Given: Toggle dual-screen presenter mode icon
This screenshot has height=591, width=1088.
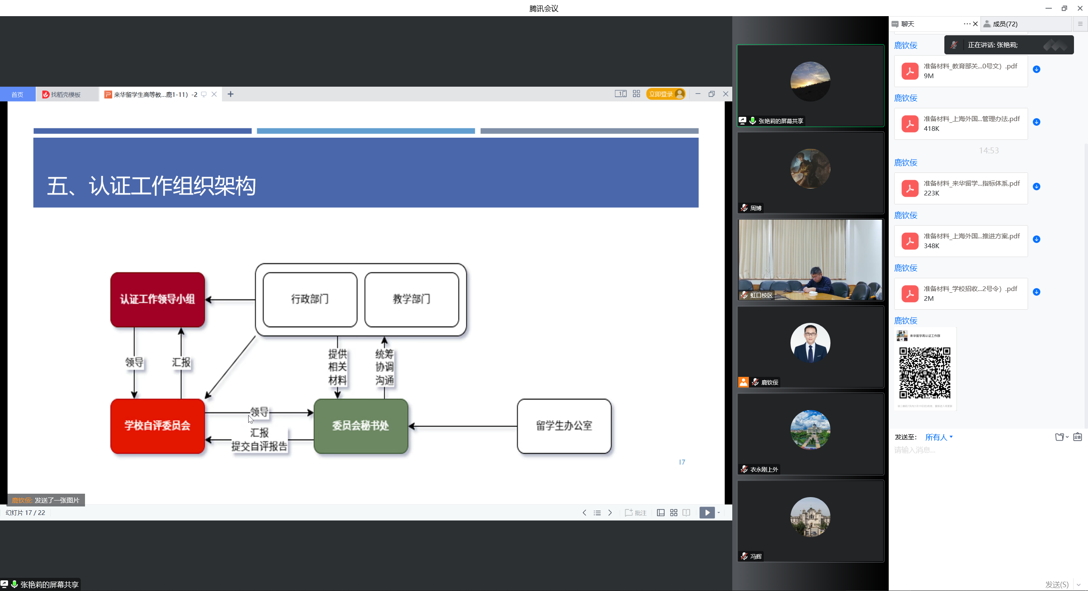Looking at the screenshot, I should point(620,94).
